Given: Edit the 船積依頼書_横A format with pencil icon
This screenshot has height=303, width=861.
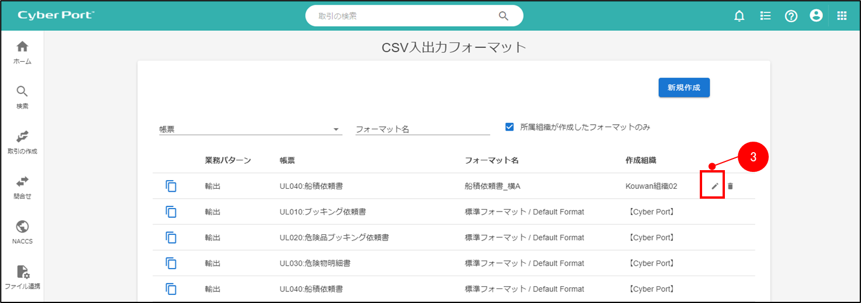Looking at the screenshot, I should 714,186.
